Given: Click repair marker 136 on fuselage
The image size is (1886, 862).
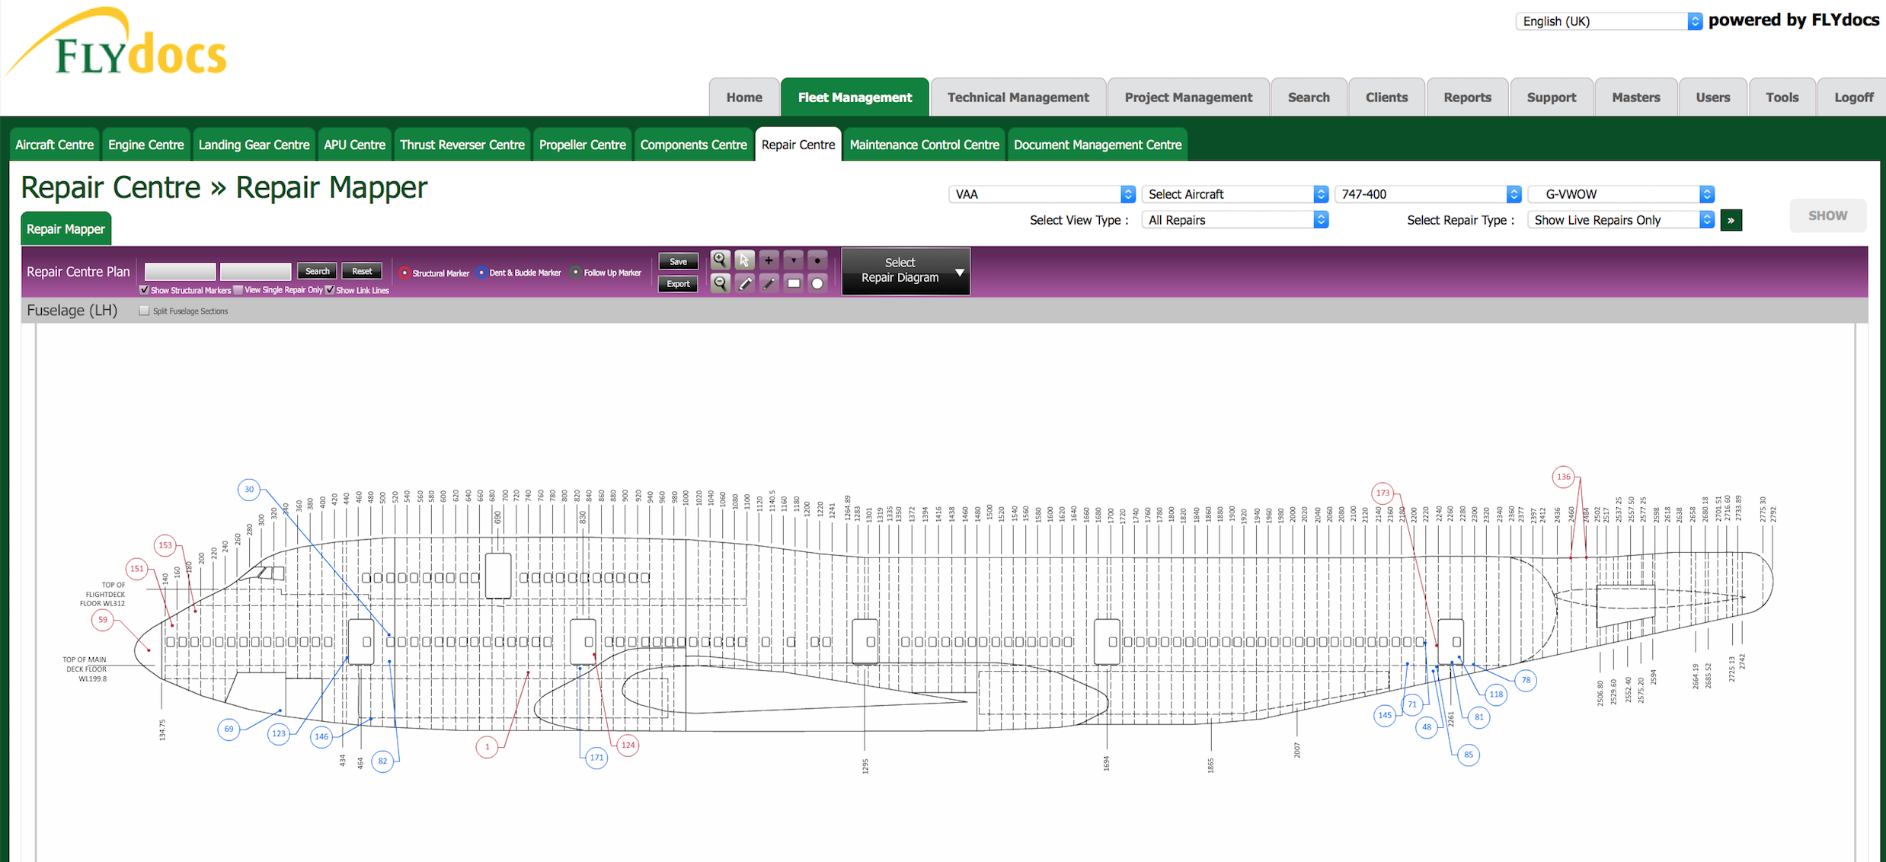Looking at the screenshot, I should point(1563,477).
